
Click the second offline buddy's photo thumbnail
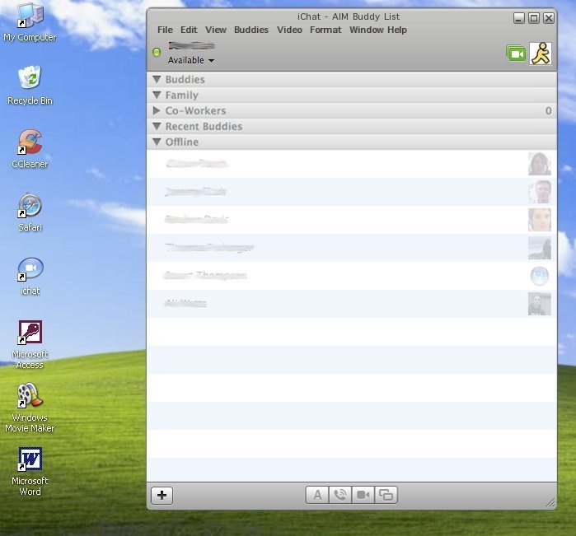coord(540,192)
